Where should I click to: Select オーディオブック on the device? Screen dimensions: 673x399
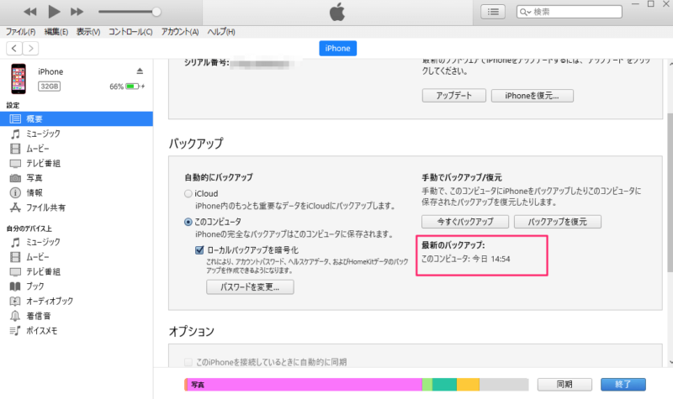pyautogui.click(x=49, y=301)
